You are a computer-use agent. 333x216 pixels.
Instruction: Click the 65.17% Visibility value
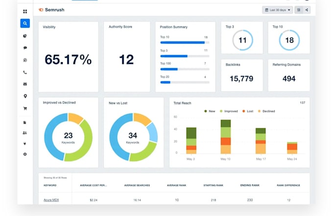point(68,59)
